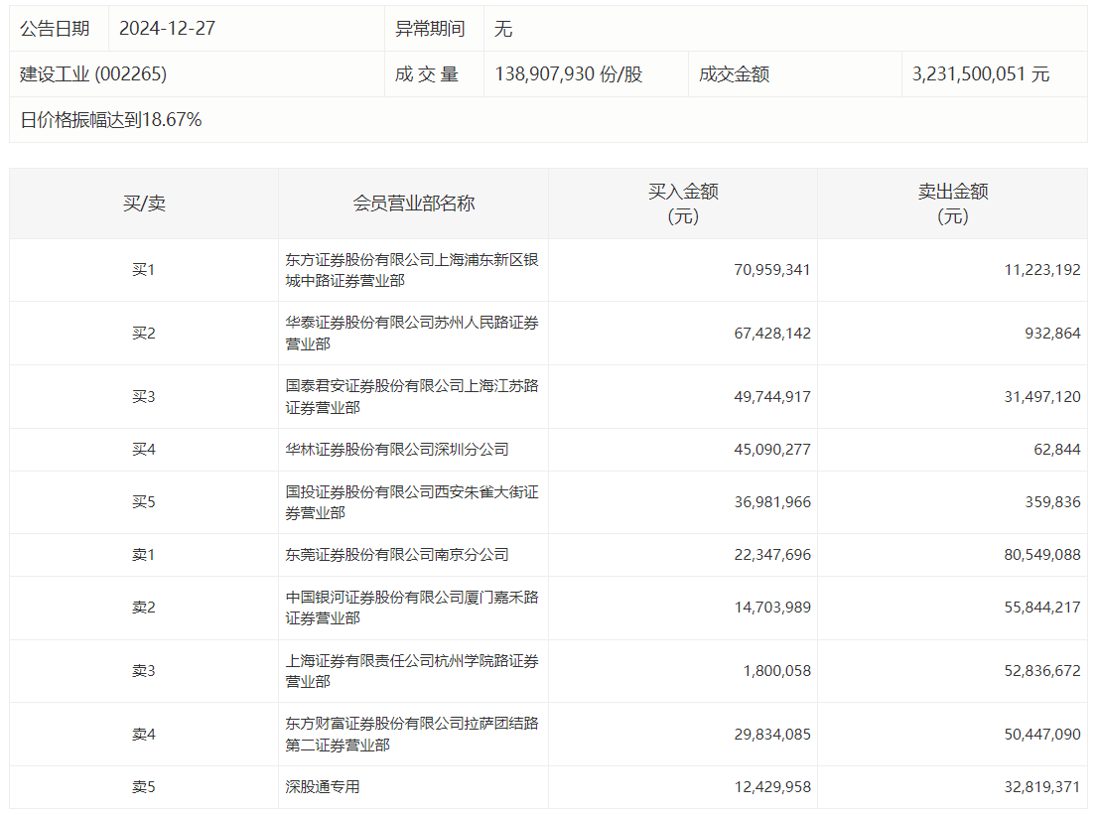
Task: Open the 国泰君安上海江苏路 branch entry
Action: click(412, 396)
